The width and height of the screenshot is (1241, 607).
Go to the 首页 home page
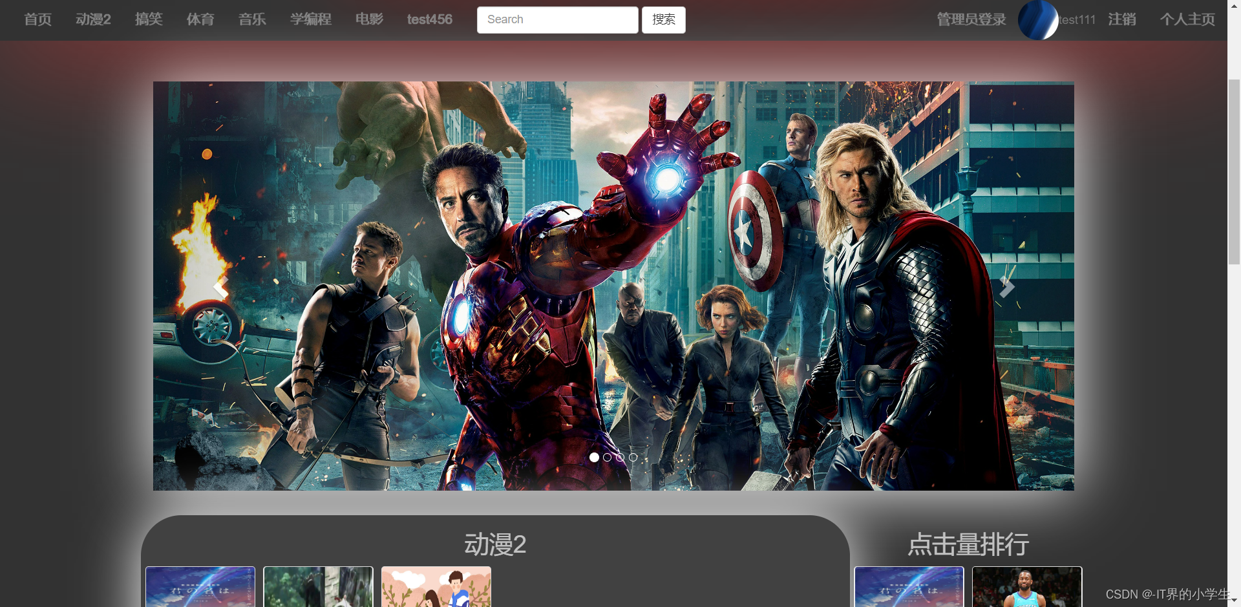(37, 19)
